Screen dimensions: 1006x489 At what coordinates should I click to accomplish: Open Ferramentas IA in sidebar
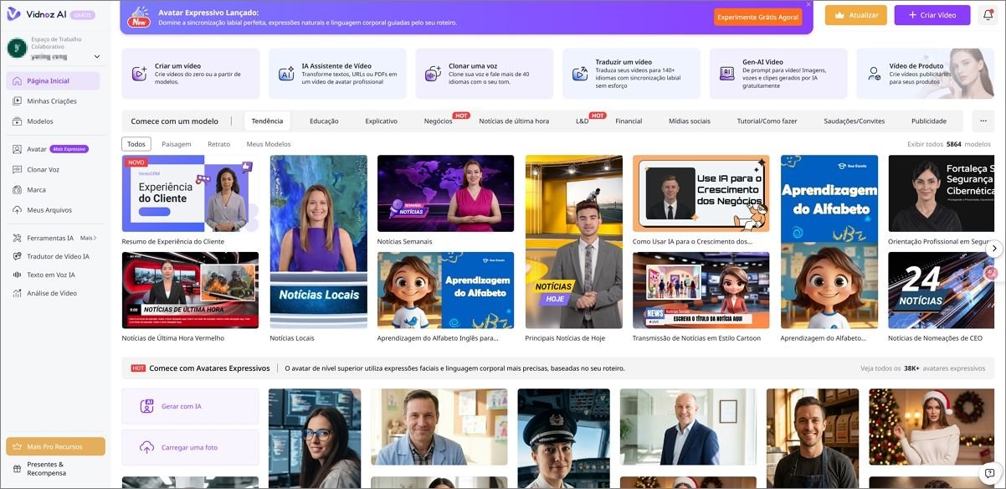click(44, 238)
